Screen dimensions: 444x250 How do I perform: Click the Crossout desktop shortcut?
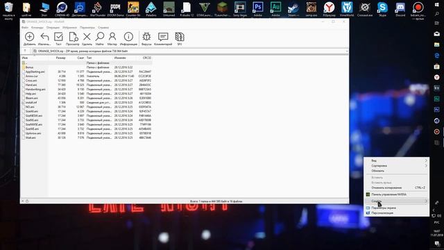coord(365,9)
